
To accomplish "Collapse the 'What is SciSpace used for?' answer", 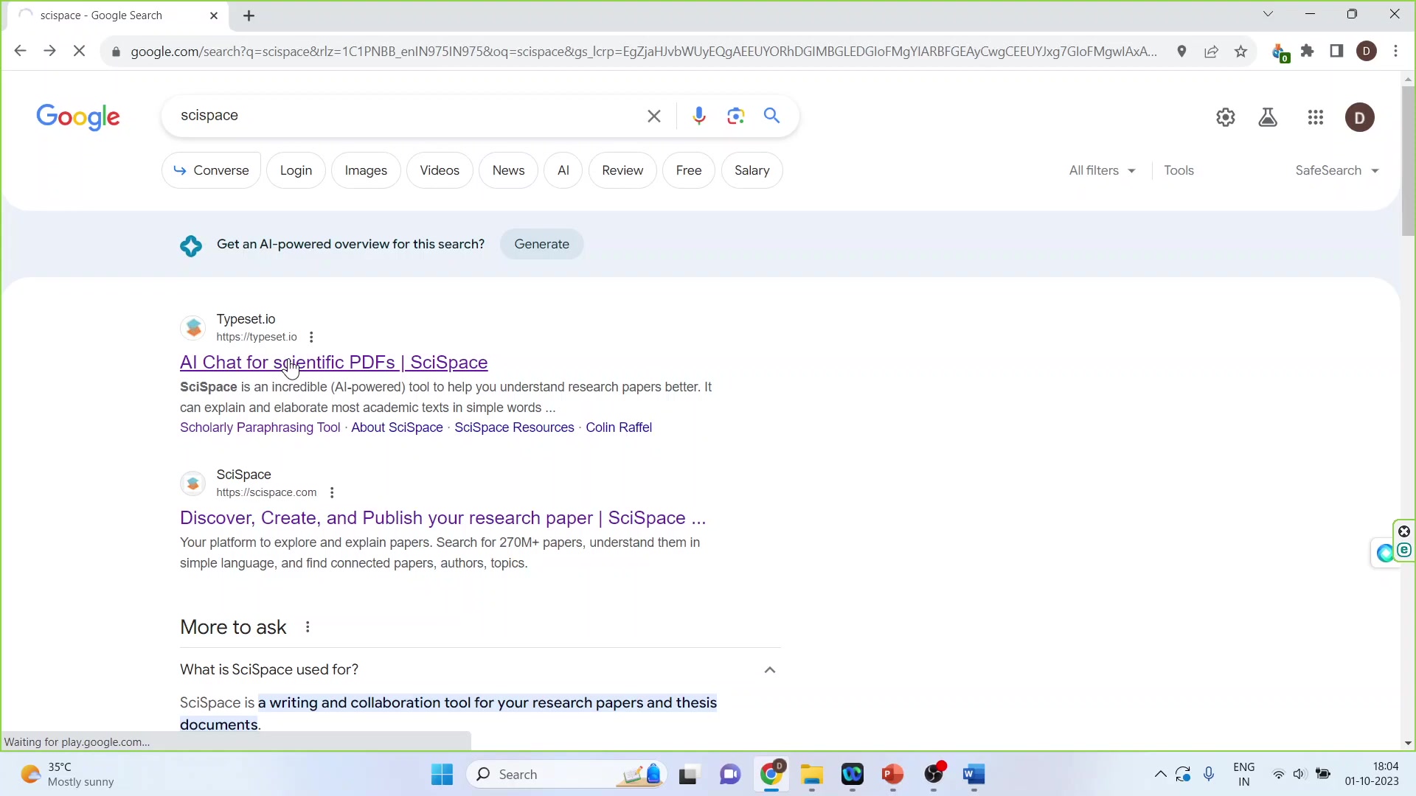I will [769, 669].
